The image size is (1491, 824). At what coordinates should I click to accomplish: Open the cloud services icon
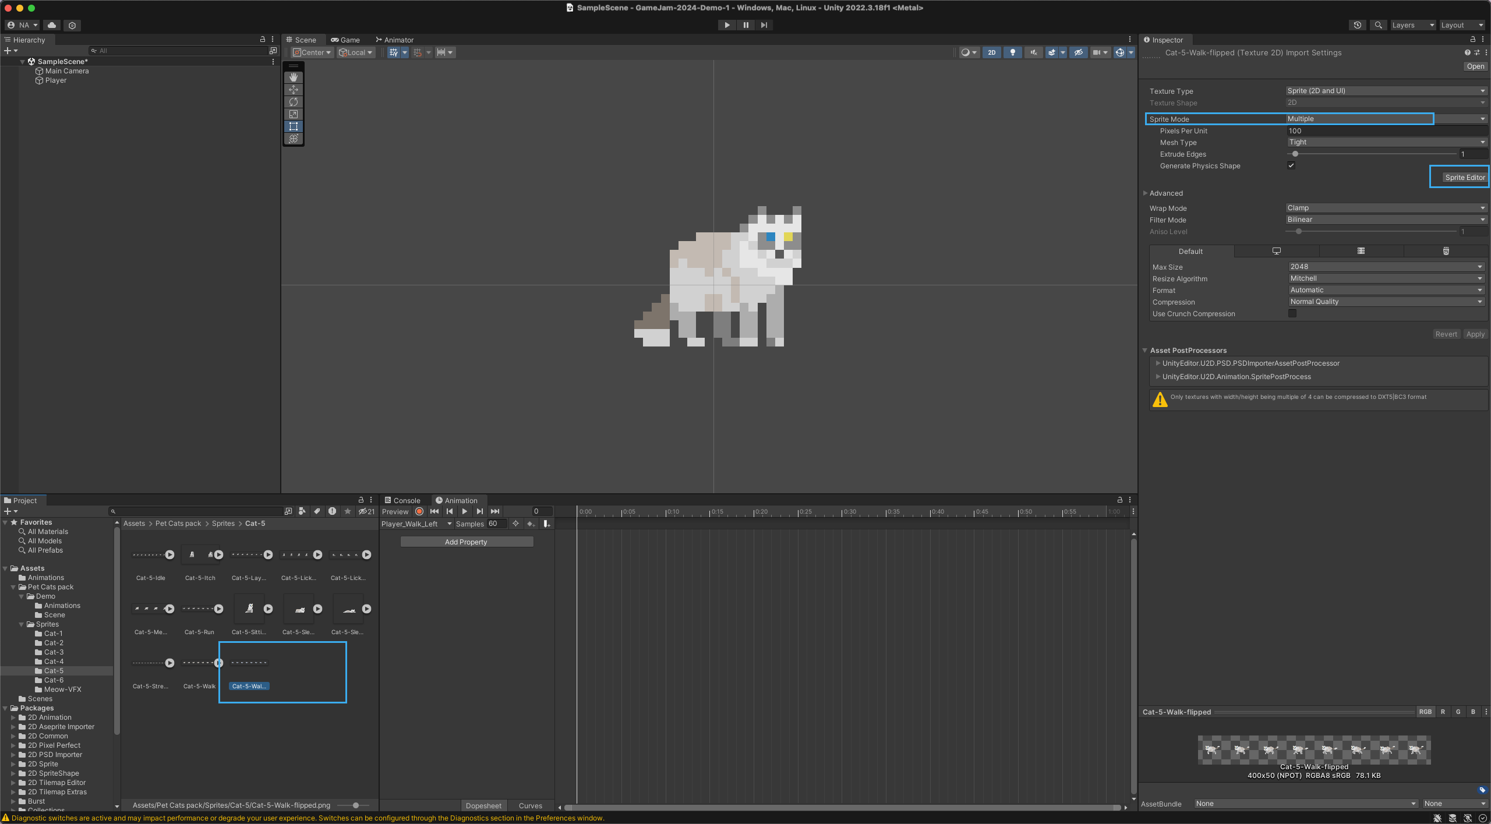52,25
